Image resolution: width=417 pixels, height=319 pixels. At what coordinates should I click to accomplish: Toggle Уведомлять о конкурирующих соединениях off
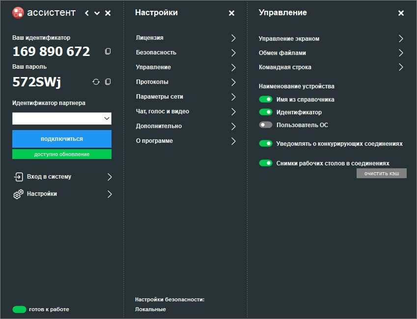266,143
